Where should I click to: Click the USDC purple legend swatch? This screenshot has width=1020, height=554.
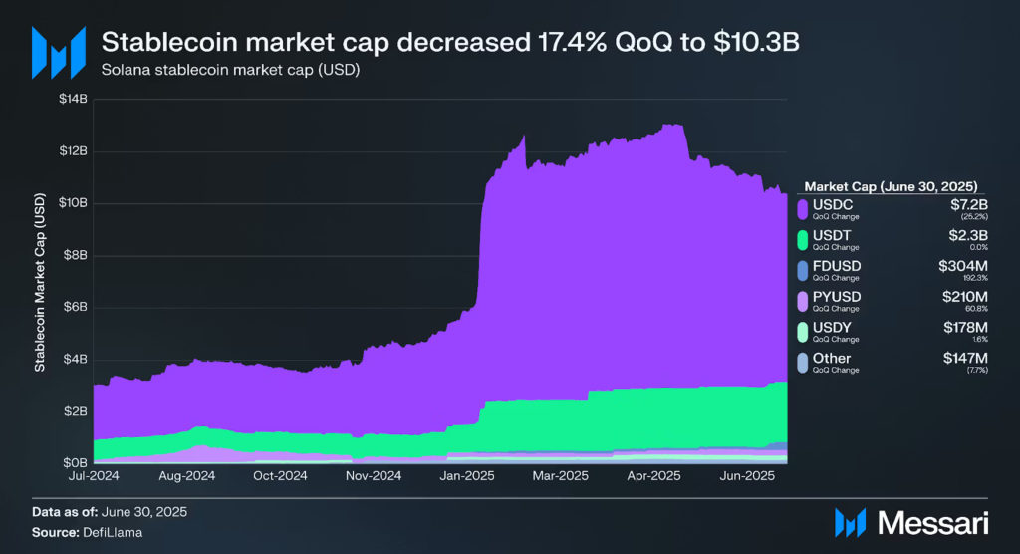[x=803, y=208]
